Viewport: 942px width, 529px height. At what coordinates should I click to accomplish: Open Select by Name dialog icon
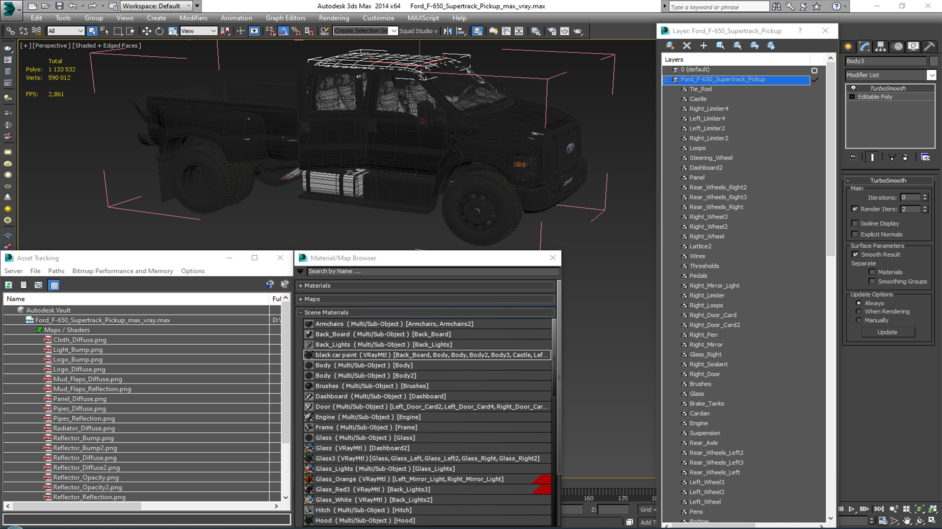point(105,31)
